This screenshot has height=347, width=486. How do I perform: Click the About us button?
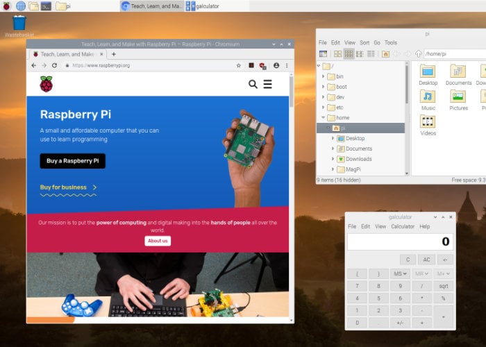point(158,241)
